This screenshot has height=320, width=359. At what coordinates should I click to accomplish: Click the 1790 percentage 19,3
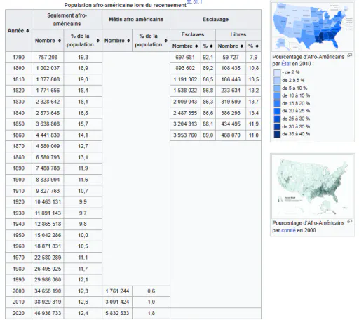tap(83, 58)
